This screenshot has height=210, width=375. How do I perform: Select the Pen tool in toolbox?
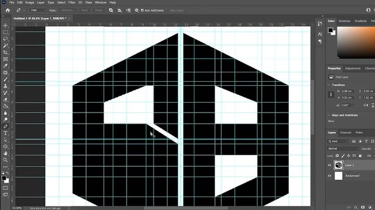tap(5, 127)
